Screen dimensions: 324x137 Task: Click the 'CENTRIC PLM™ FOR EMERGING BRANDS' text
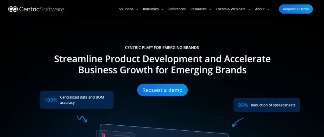pos(162,48)
